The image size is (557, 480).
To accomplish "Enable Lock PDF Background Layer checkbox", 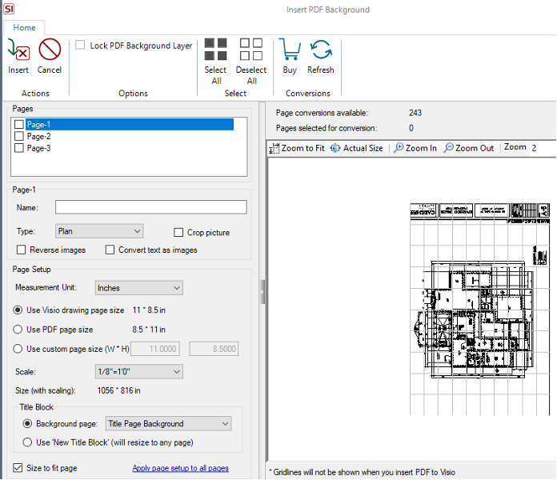I will 80,45.
